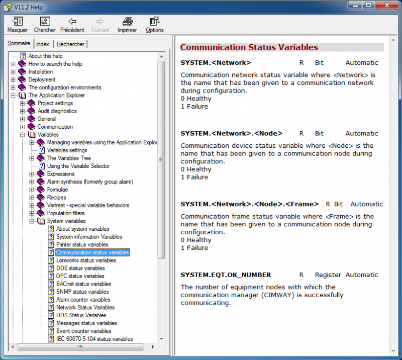Collapse The Application Explorer node
Image resolution: width=402 pixels, height=360 pixels.
[13, 96]
